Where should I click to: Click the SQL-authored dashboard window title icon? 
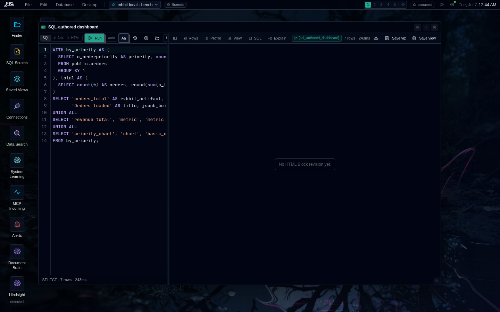(43, 27)
